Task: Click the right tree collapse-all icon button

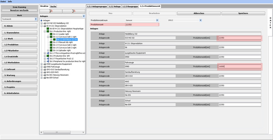Action: tap(73, 11)
